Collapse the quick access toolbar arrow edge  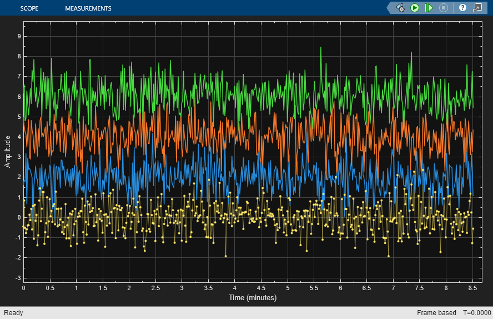(x=389, y=8)
